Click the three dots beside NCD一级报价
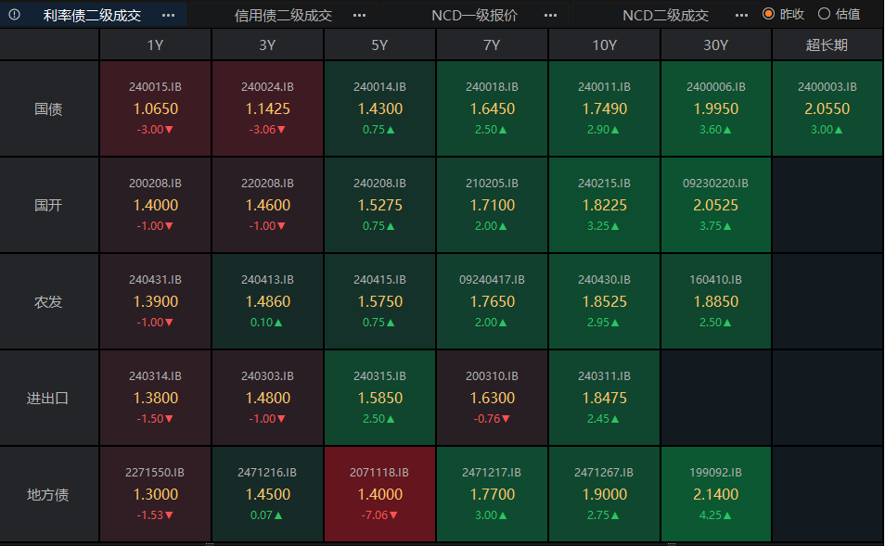The height and width of the screenshot is (546, 885). pos(550,15)
